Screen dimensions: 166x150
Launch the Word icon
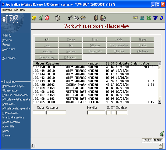click(x=155, y=18)
